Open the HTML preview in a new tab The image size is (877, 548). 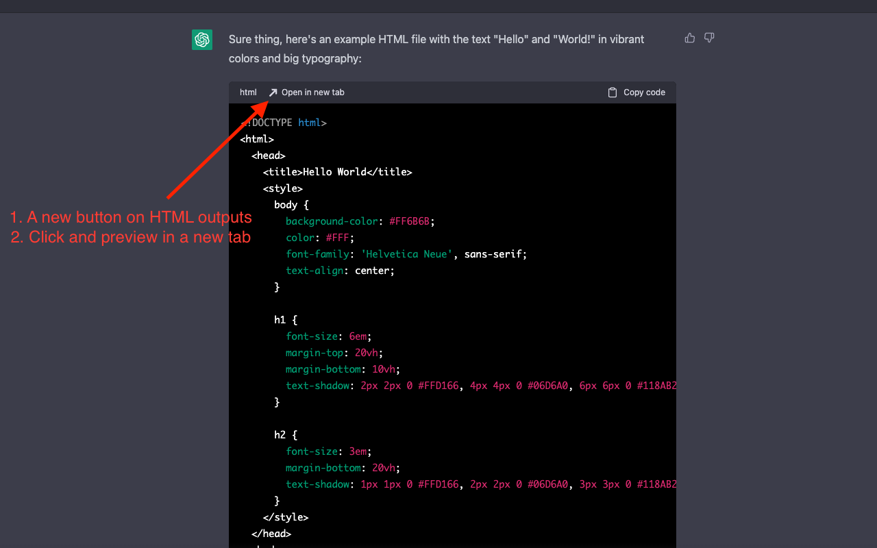[x=306, y=92]
